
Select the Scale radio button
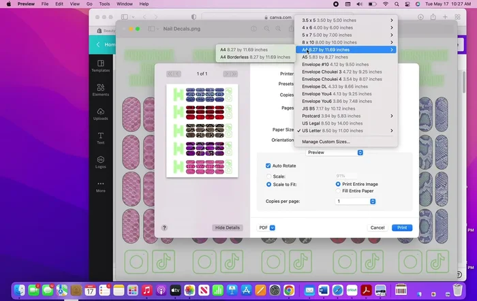pyautogui.click(x=268, y=176)
